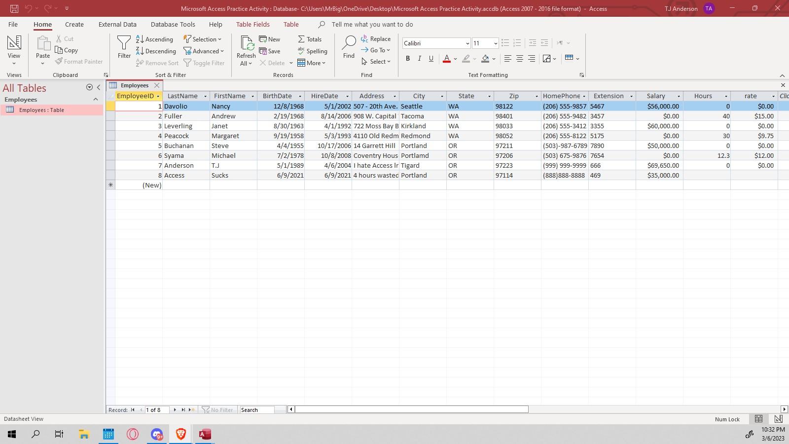Create new blank record navigation button

pyautogui.click(x=192, y=410)
